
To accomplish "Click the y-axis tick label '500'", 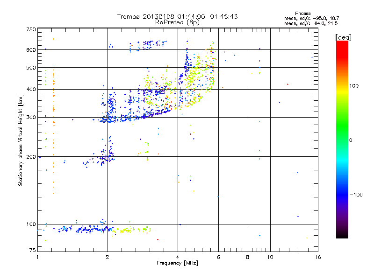I will [x=31, y=68].
